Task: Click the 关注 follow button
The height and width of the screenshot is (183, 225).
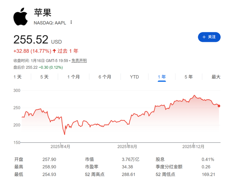Action: tap(209, 37)
